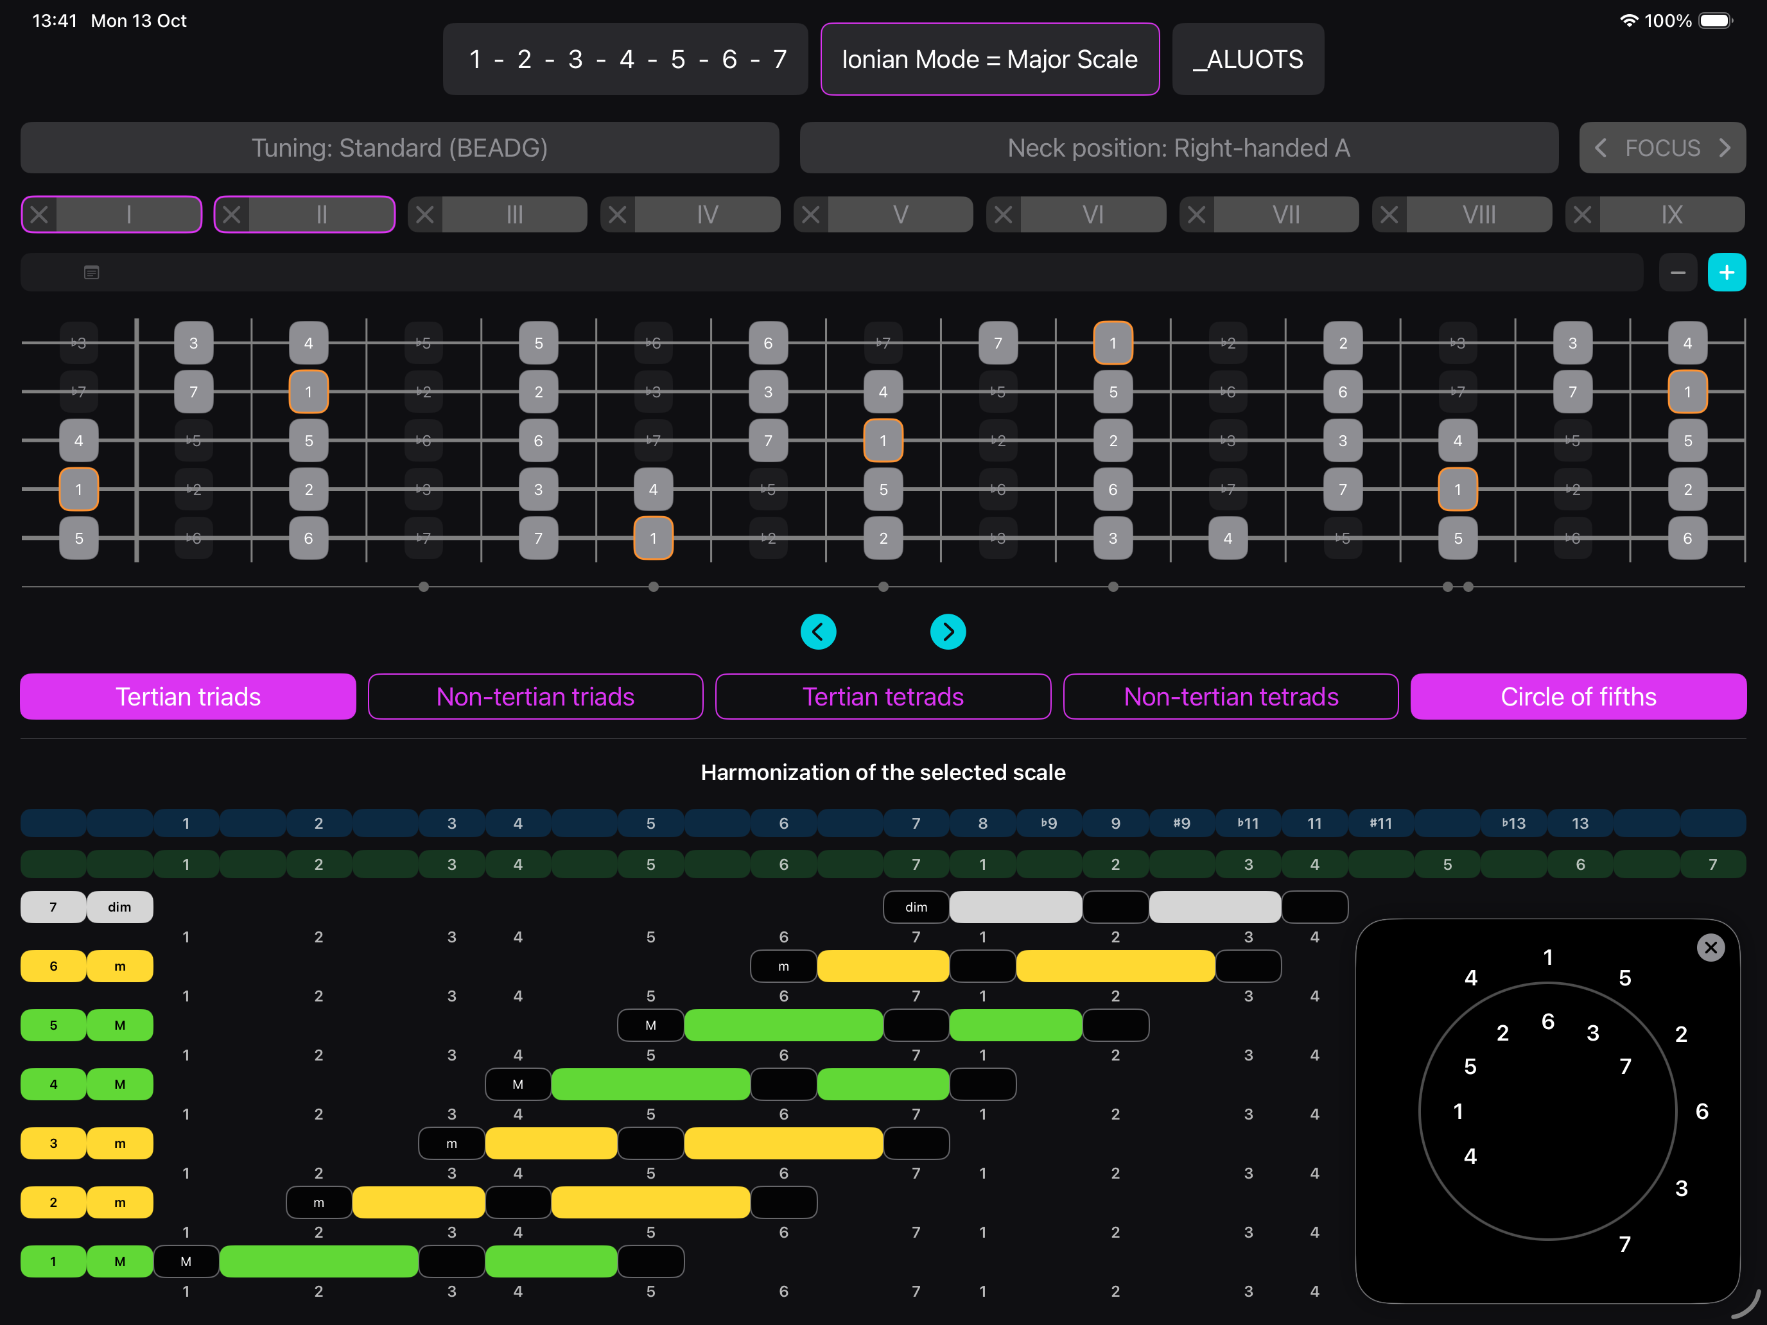Select position tab V
This screenshot has height=1325, width=1767.
point(900,215)
